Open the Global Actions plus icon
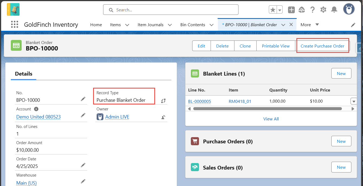Image resolution: width=363 pixels, height=186 pixels. tap(291, 10)
